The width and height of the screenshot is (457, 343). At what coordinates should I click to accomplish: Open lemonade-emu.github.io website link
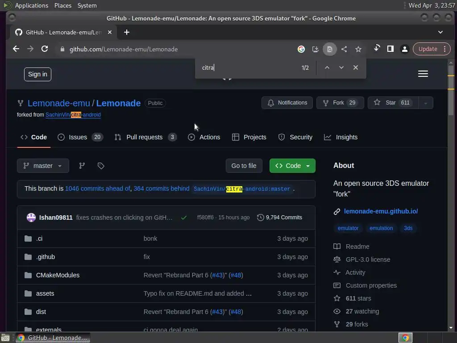click(381, 211)
